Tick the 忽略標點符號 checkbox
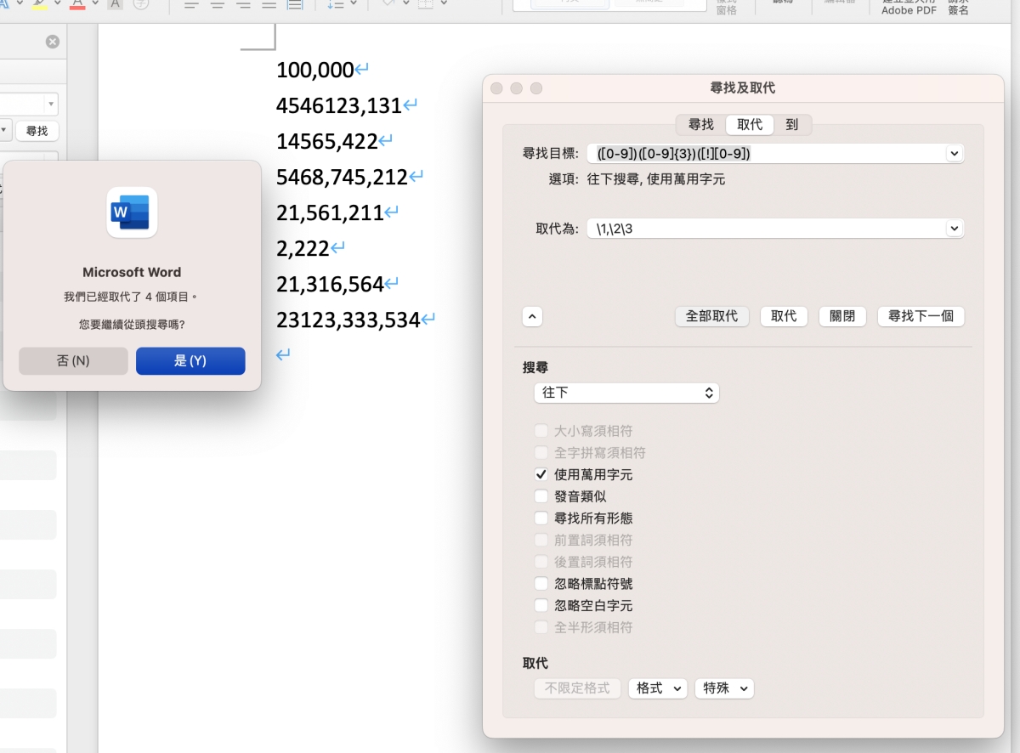The height and width of the screenshot is (753, 1020). coord(541,584)
